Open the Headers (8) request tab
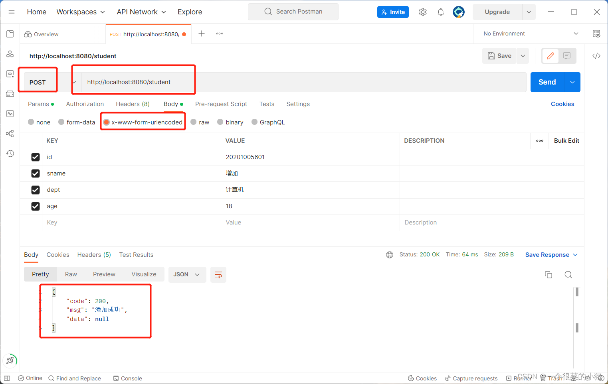608x384 pixels. pyautogui.click(x=133, y=104)
